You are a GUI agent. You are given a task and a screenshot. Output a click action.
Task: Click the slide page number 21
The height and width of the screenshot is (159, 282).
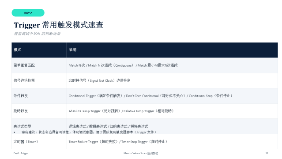pos(267,153)
